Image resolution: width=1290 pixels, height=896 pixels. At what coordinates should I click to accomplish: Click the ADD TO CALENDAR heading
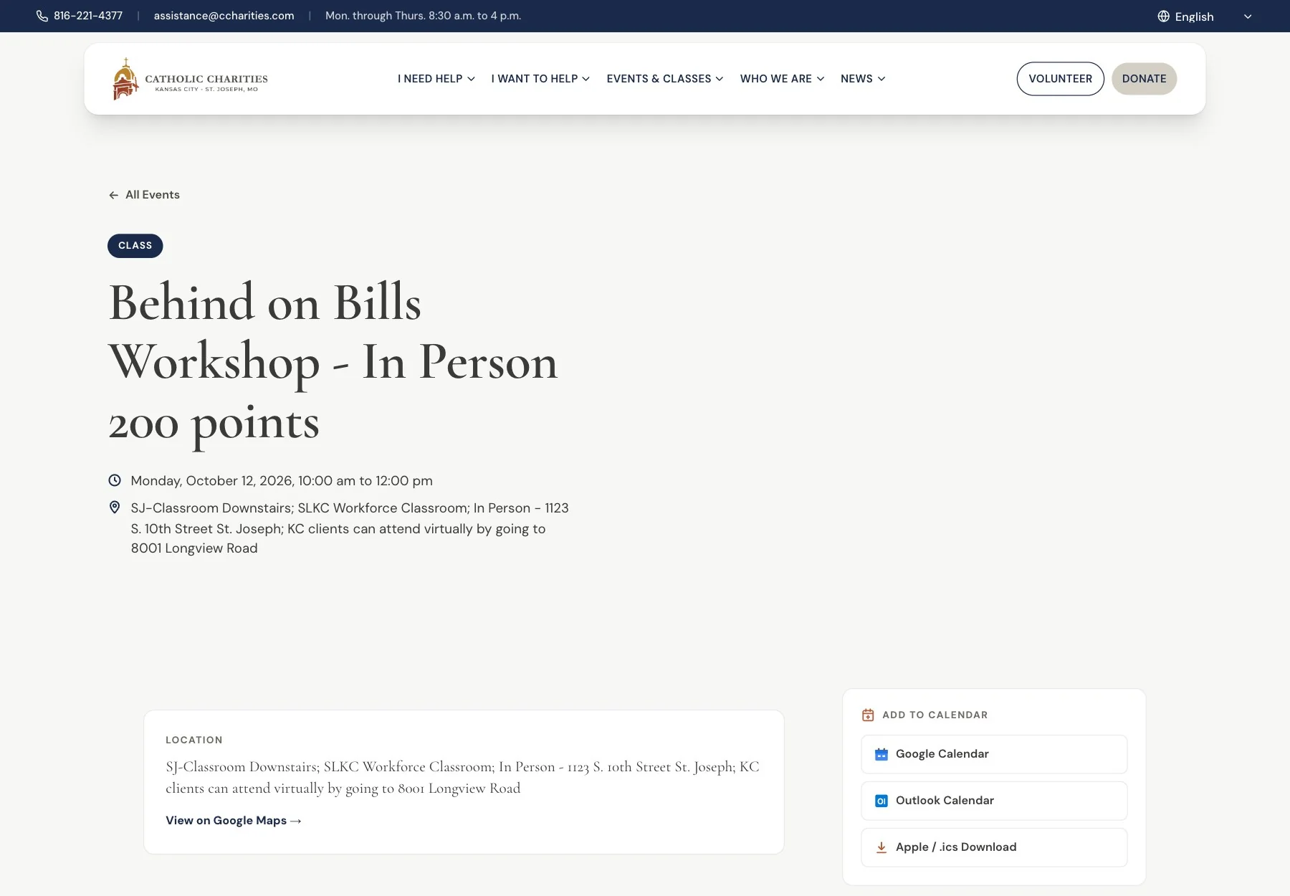pos(935,715)
